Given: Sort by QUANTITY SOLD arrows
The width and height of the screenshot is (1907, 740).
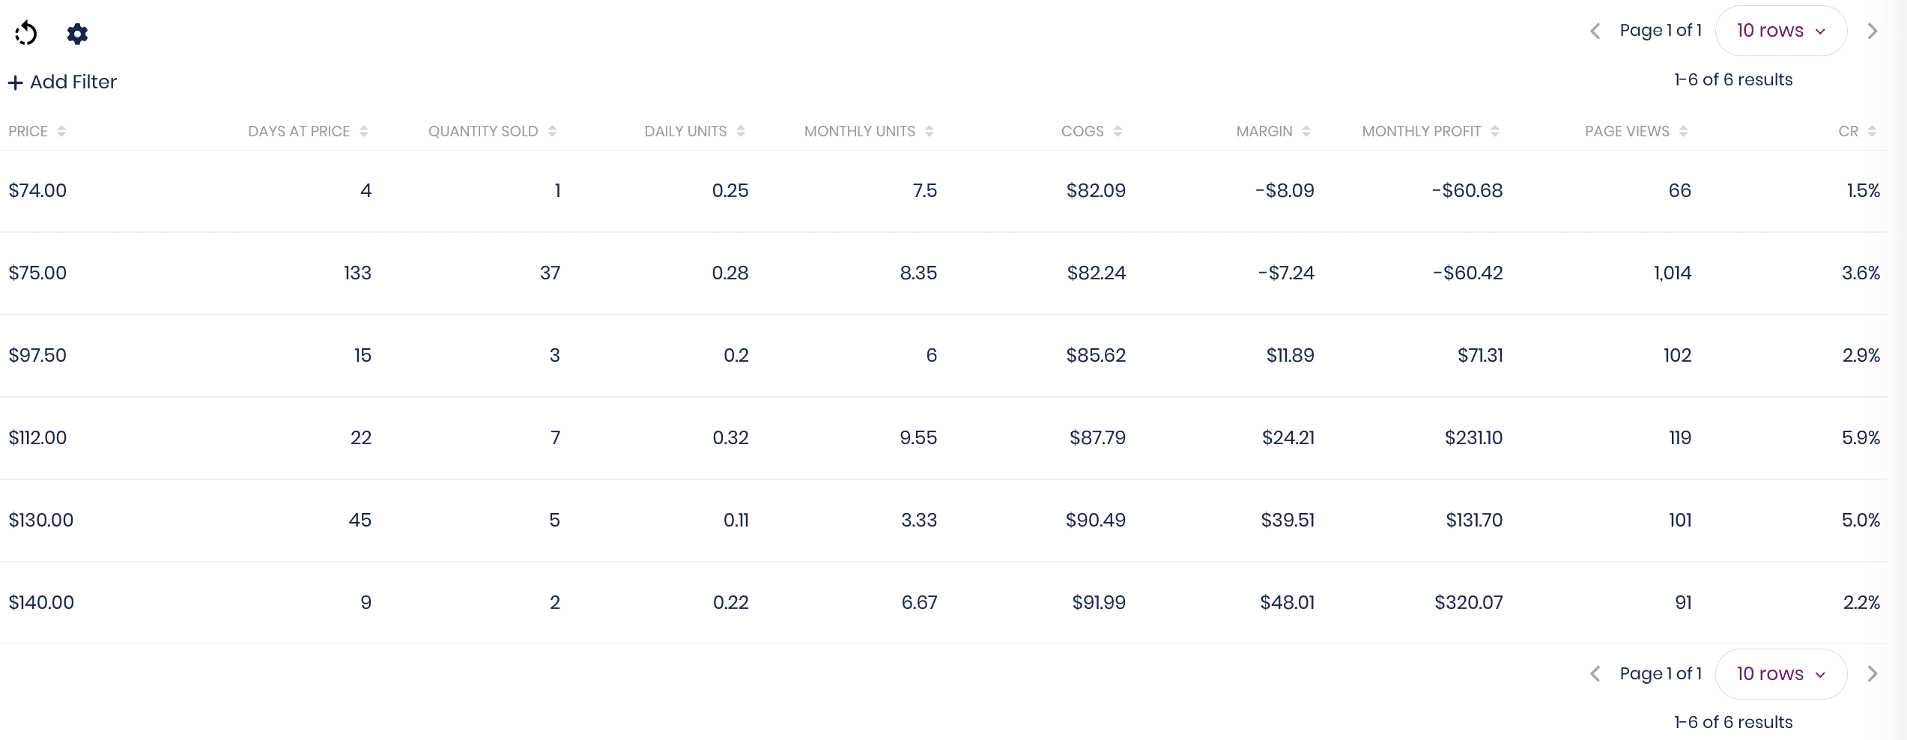Looking at the screenshot, I should 552,131.
